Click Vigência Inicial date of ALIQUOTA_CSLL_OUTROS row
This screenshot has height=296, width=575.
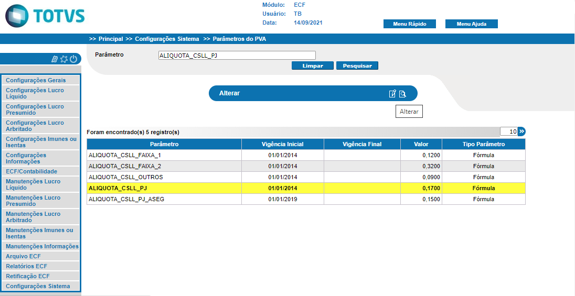pos(282,177)
